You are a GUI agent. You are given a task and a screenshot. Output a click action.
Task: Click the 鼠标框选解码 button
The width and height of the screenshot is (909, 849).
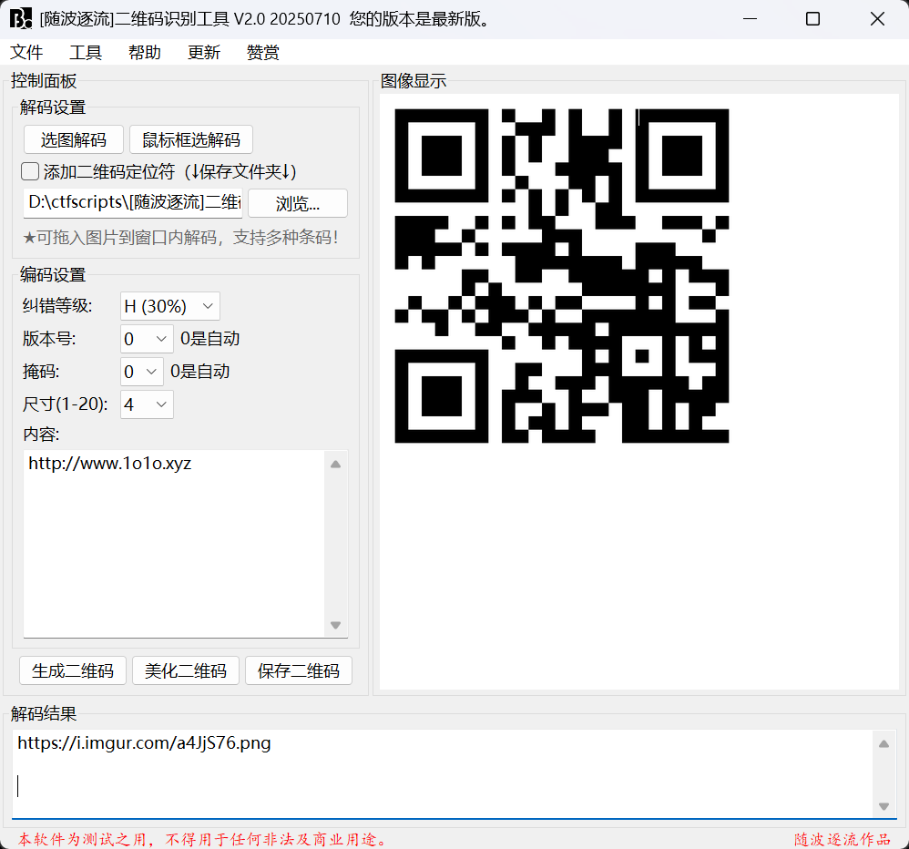(191, 139)
